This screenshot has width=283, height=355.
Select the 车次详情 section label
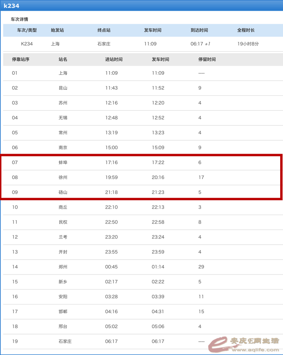(x=19, y=19)
